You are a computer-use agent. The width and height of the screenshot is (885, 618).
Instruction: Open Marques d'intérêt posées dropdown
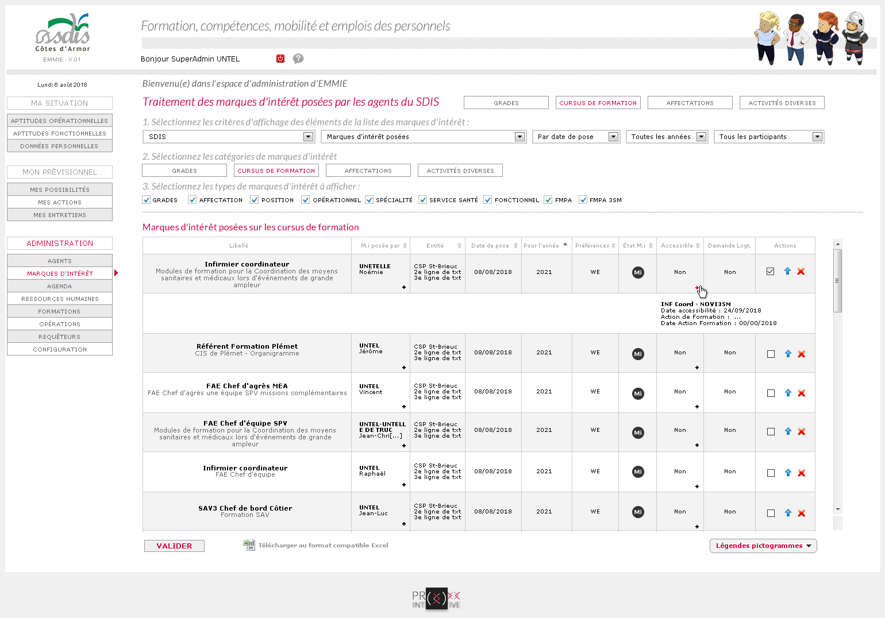click(x=424, y=137)
